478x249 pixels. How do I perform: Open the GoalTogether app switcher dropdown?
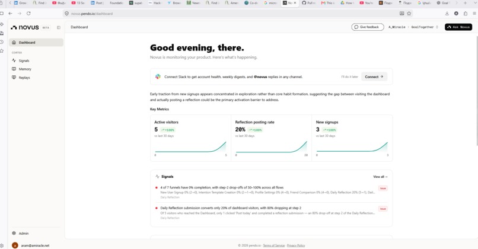pyautogui.click(x=425, y=27)
